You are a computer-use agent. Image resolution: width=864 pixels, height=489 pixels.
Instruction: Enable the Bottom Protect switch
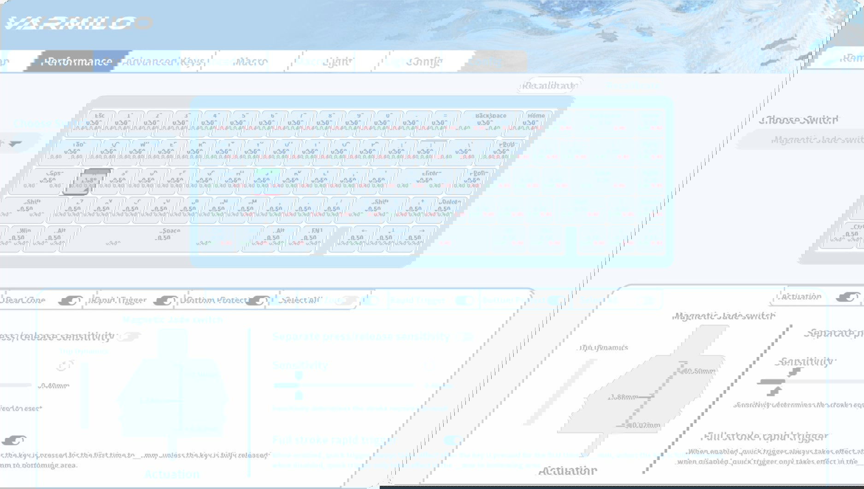click(256, 300)
